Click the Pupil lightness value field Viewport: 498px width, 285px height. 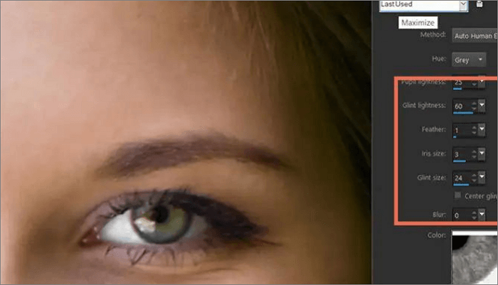point(460,82)
